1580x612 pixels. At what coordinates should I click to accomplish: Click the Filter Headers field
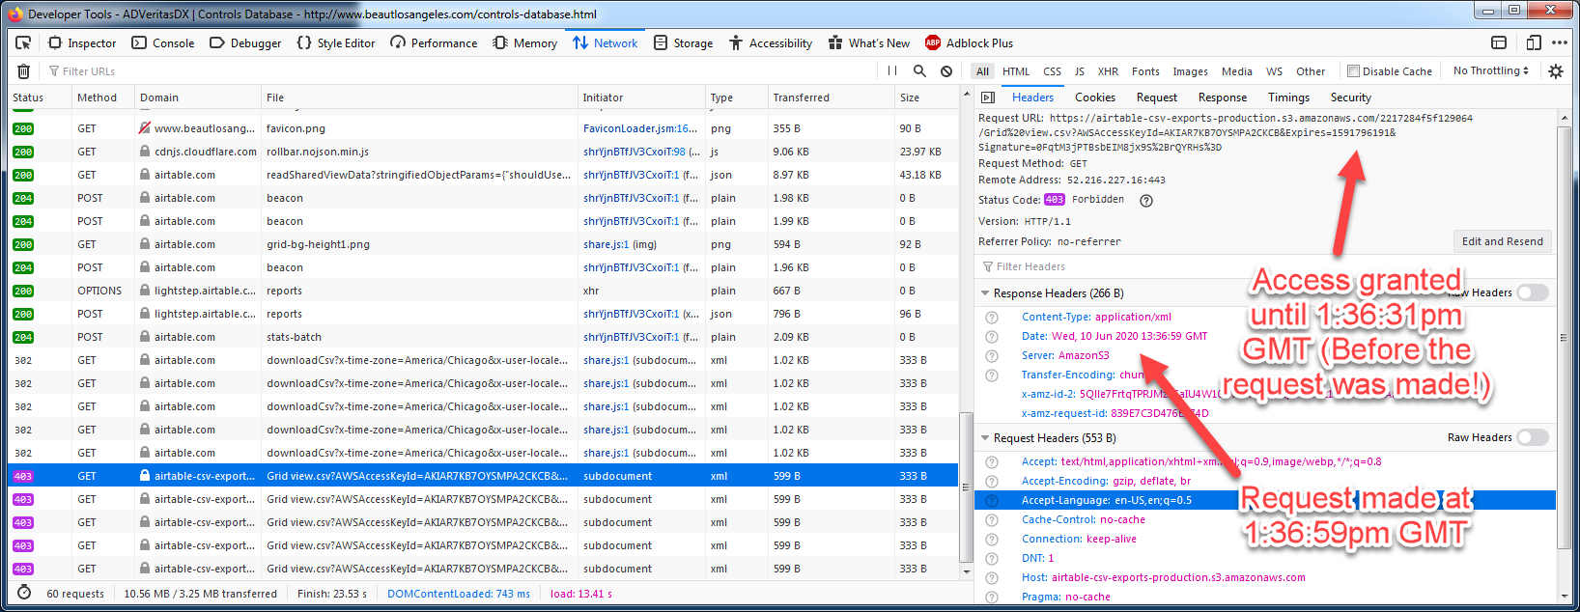point(1265,266)
